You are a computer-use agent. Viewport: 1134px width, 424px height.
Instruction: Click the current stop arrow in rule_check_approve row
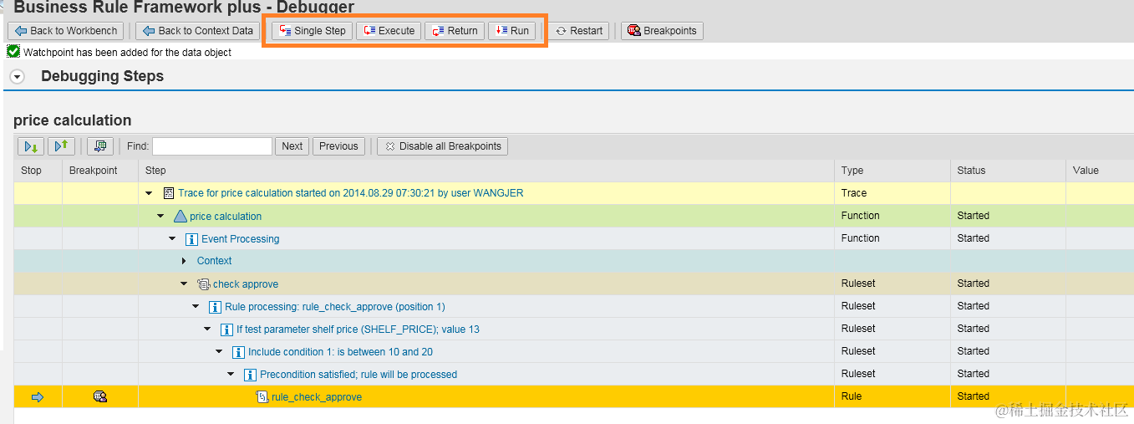pos(37,397)
